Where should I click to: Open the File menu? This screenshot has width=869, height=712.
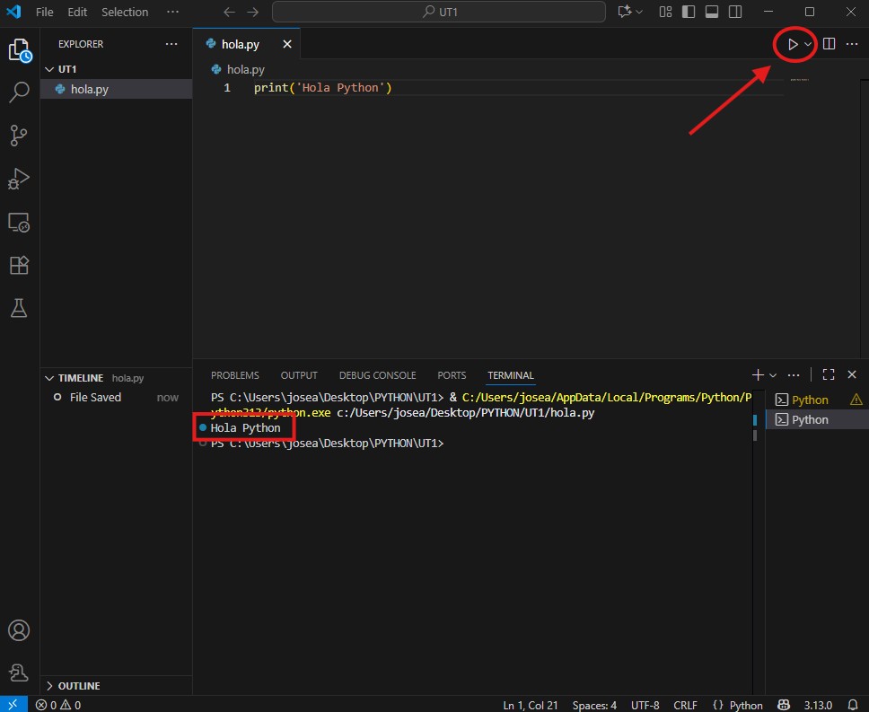[44, 12]
